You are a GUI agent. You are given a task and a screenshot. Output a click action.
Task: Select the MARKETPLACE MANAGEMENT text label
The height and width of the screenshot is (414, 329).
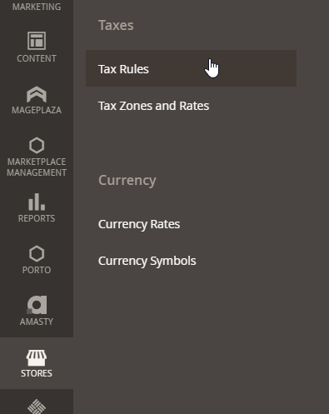point(37,167)
